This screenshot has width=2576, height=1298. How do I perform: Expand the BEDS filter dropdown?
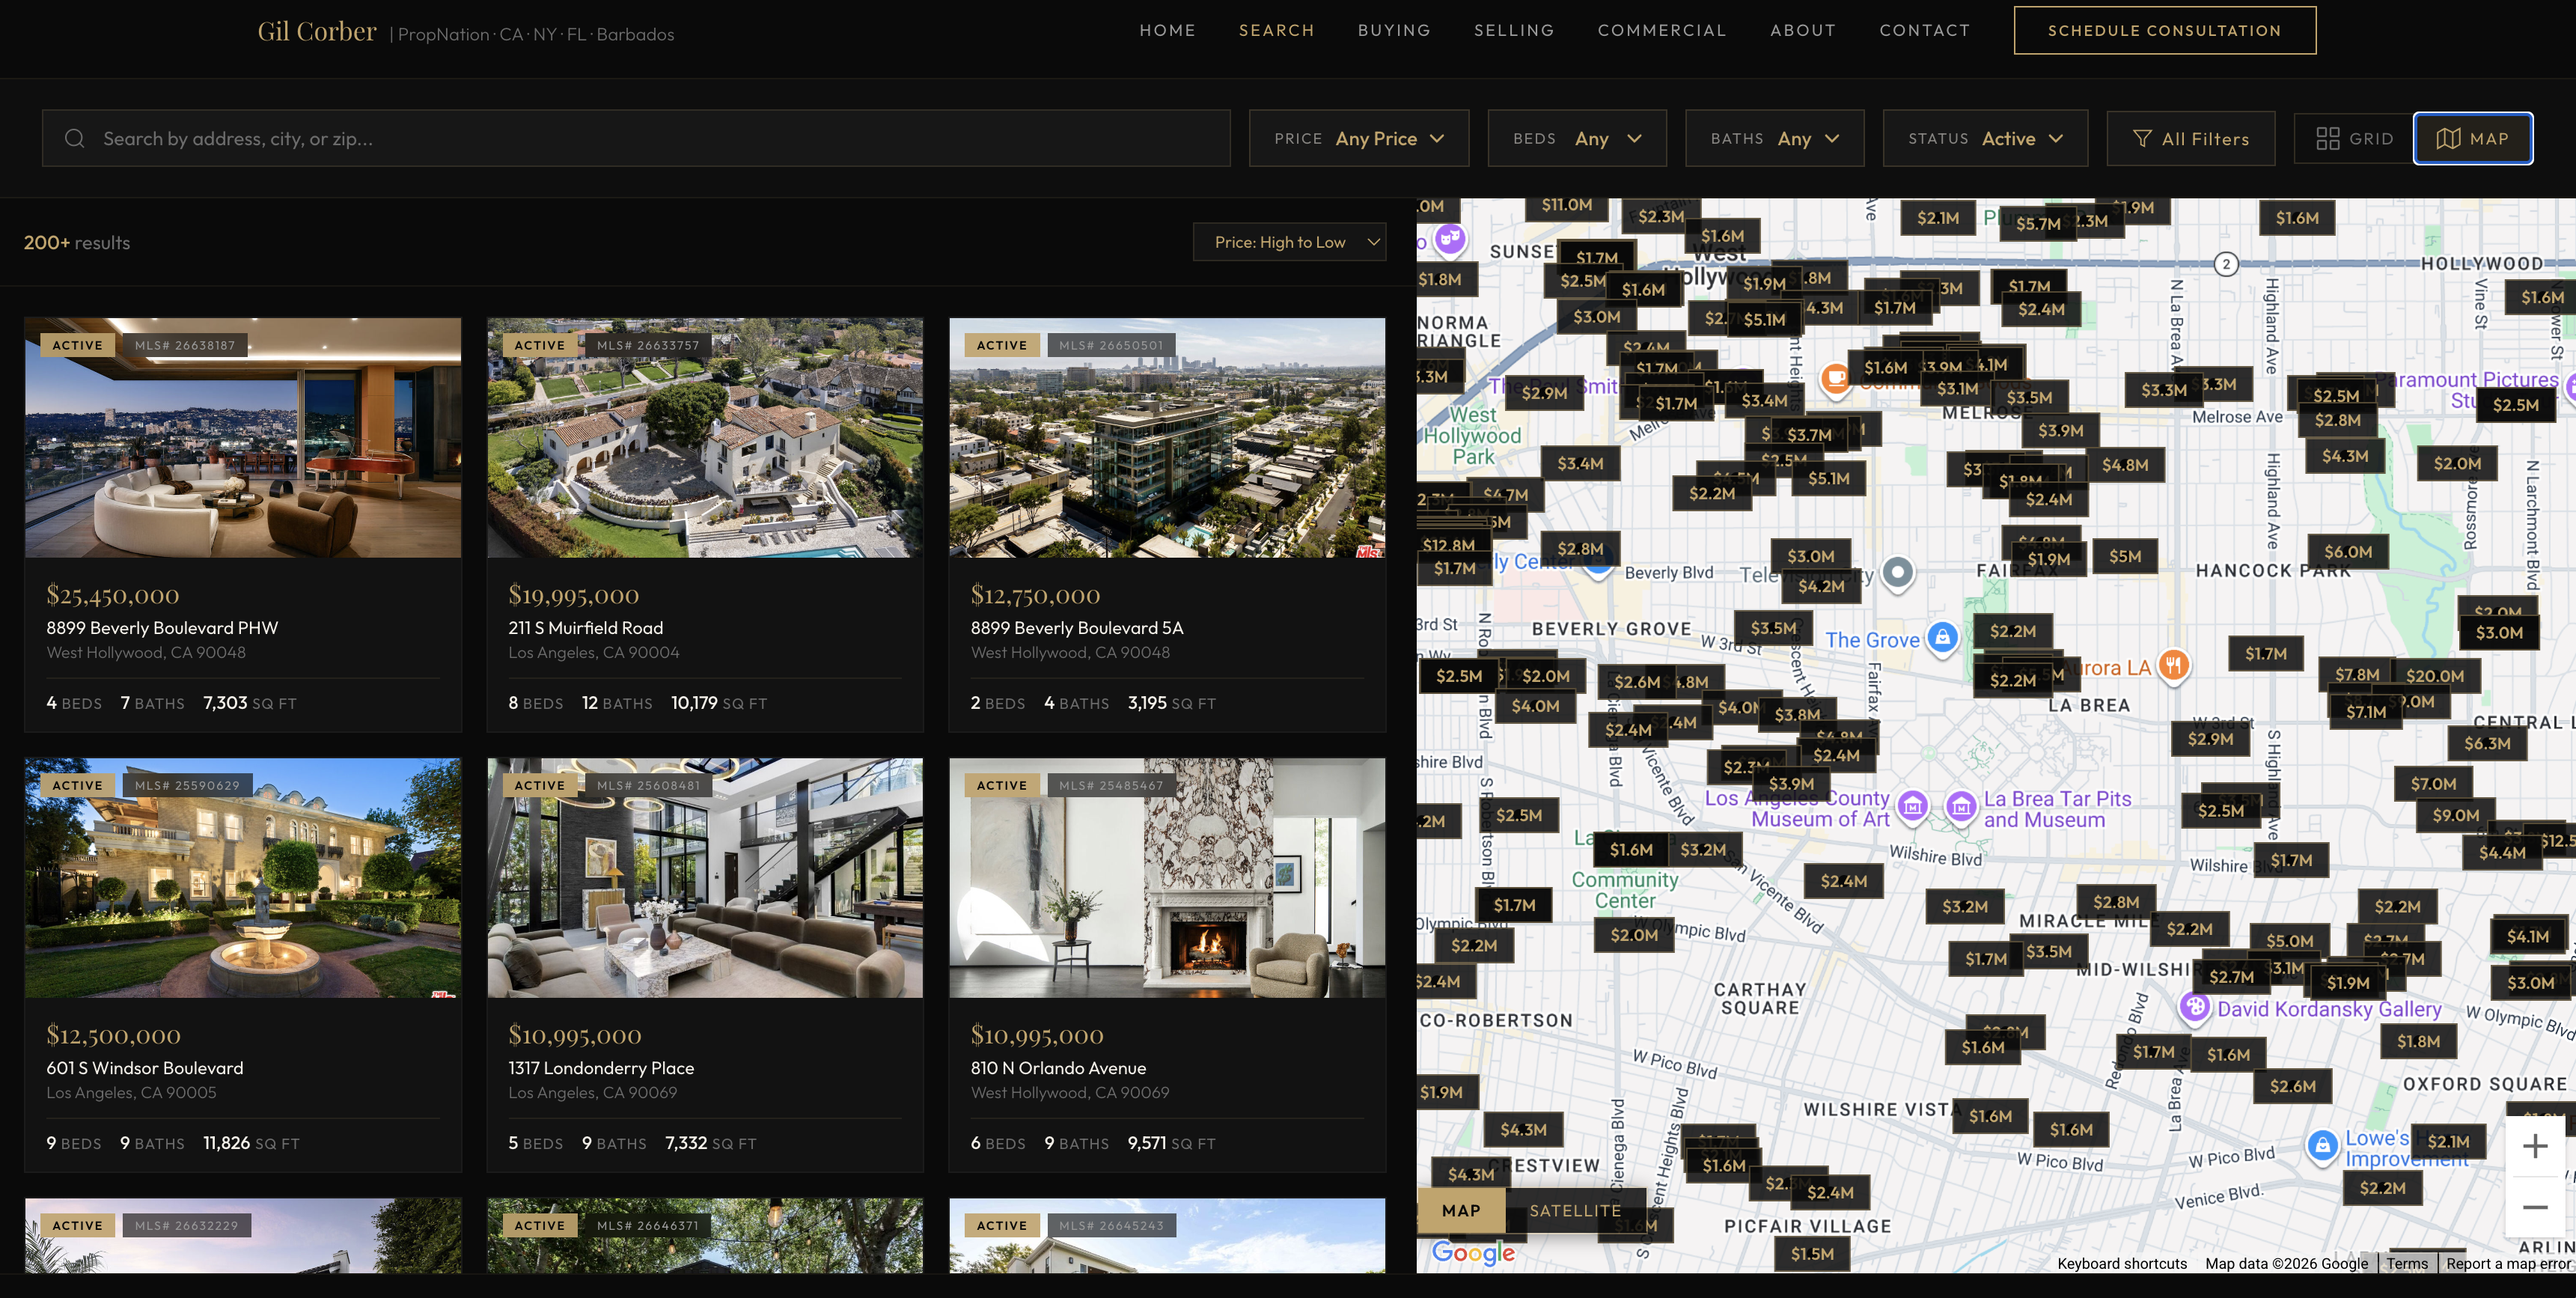click(x=1578, y=138)
